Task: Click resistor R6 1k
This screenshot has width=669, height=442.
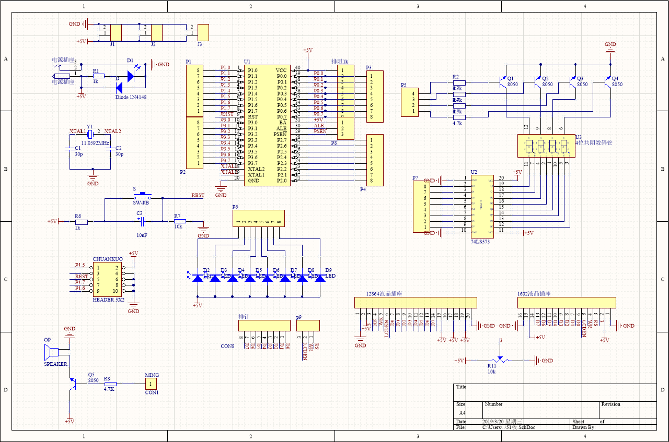Action: [x=83, y=221]
